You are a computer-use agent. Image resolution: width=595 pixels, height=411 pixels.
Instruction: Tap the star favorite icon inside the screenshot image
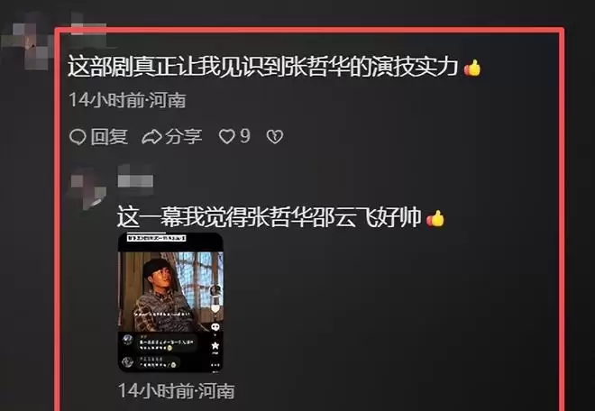(215, 345)
